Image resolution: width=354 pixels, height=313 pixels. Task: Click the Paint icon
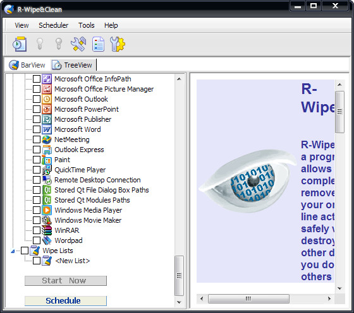(47, 160)
